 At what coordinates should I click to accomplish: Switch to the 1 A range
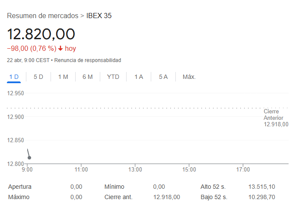139,77
